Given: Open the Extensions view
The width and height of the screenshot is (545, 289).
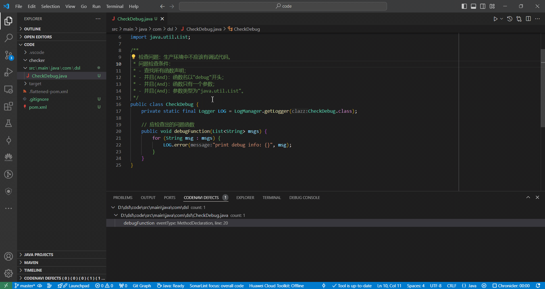Looking at the screenshot, I should click(x=9, y=106).
